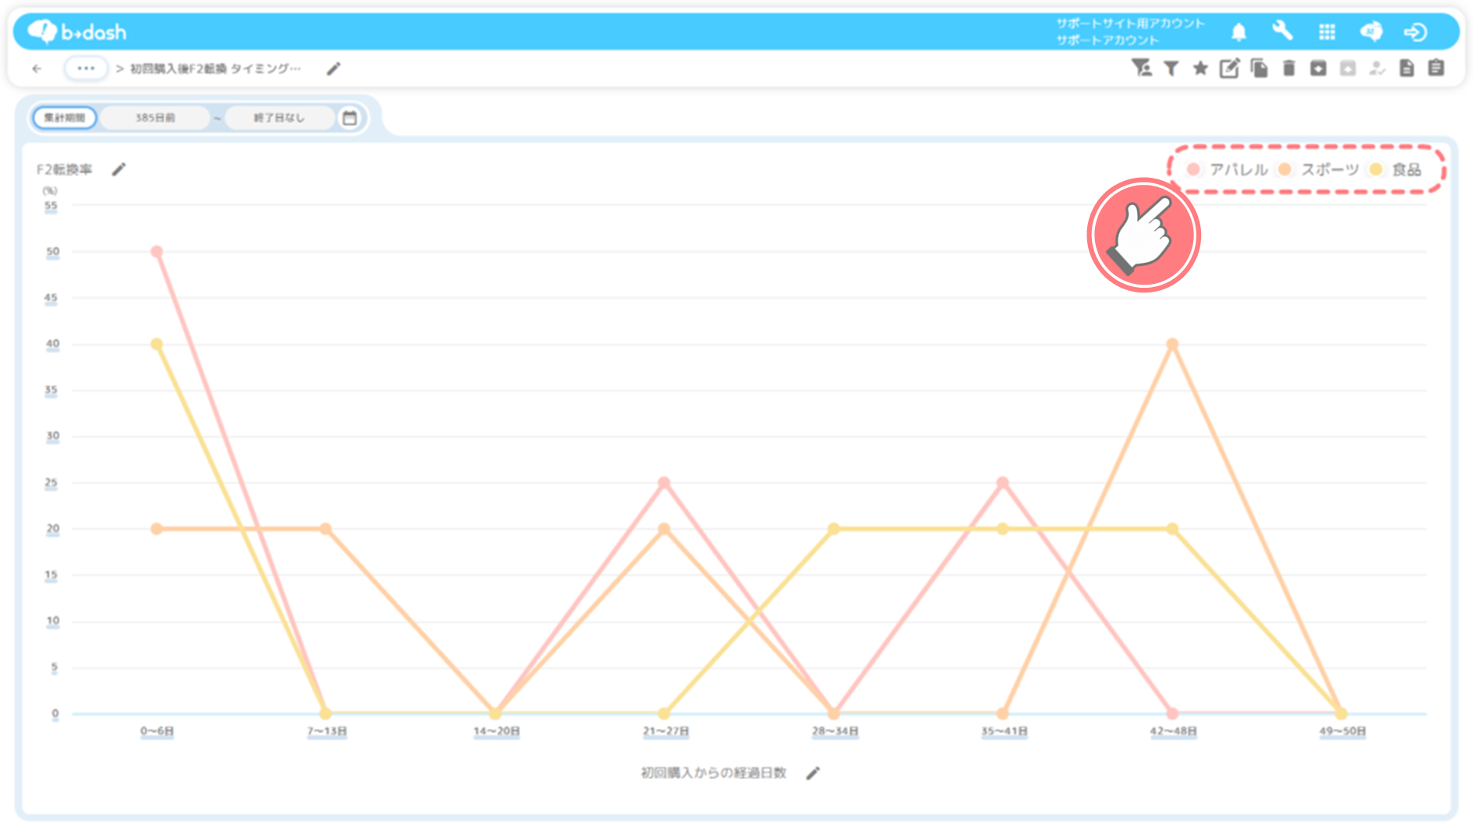The height and width of the screenshot is (829, 1473).
Task: Delete the report with trash icon
Action: [x=1288, y=69]
